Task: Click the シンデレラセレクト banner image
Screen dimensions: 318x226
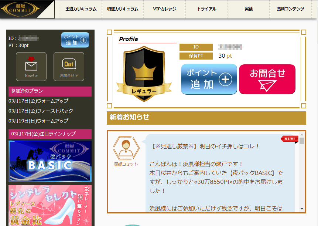Action: [50, 205]
